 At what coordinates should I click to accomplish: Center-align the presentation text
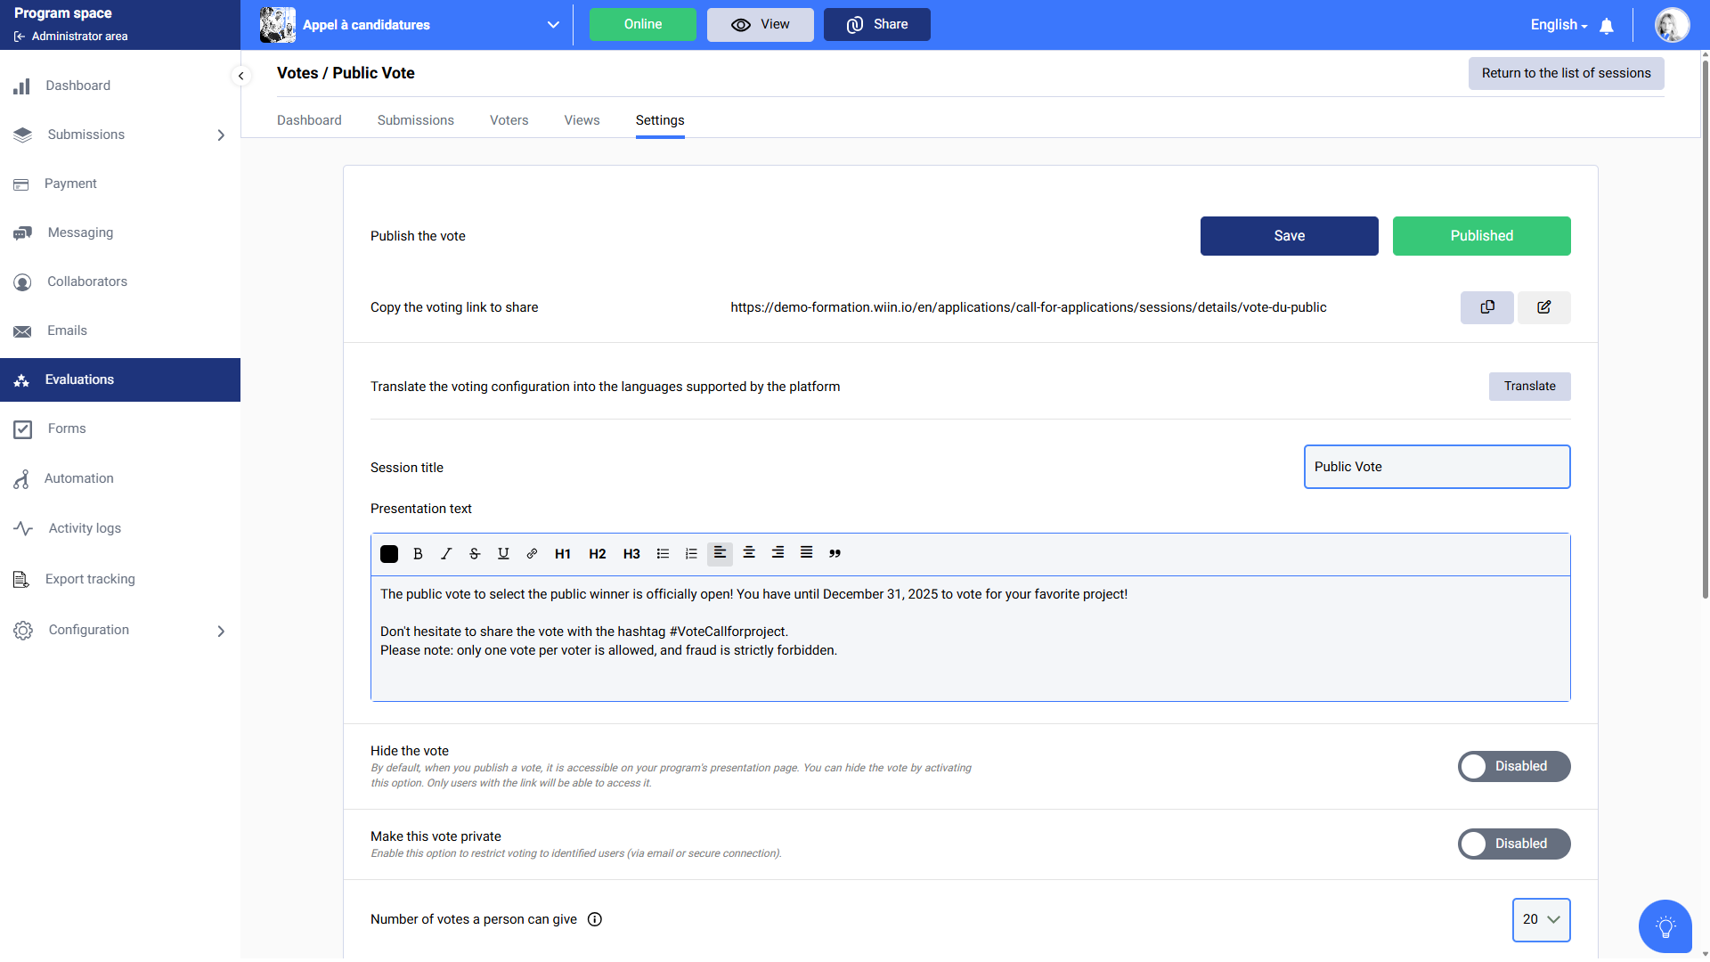[749, 553]
